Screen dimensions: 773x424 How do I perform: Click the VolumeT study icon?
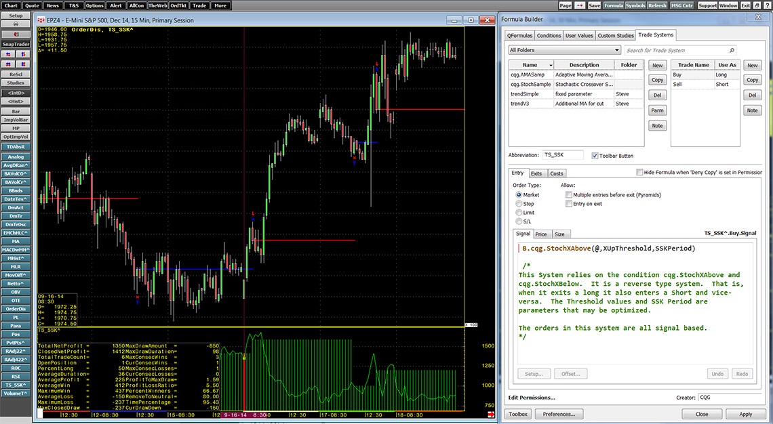click(15, 394)
